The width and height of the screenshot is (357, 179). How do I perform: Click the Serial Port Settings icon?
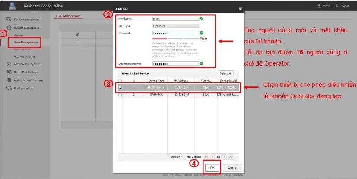pyautogui.click(x=9, y=72)
